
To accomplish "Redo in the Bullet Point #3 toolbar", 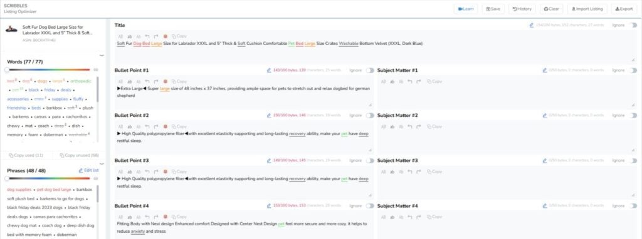I will [156, 171].
